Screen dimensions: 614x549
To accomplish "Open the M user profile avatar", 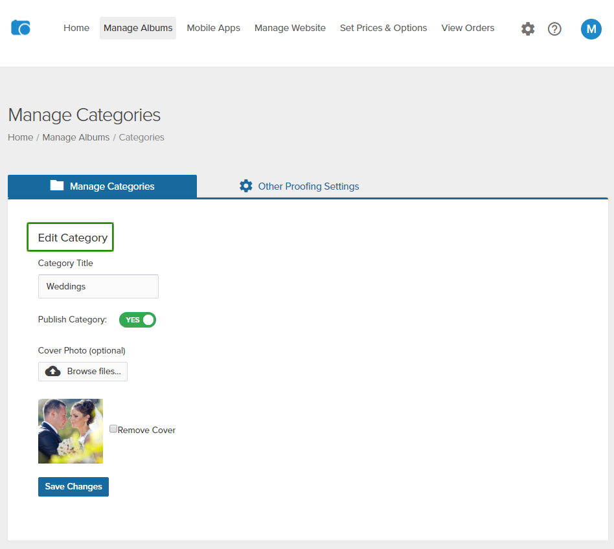I will [591, 28].
